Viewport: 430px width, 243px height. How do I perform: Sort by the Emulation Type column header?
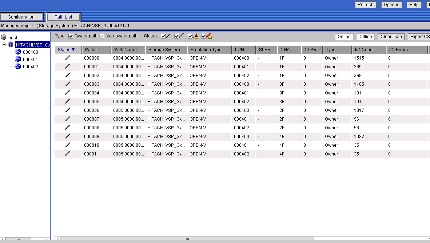[210, 50]
